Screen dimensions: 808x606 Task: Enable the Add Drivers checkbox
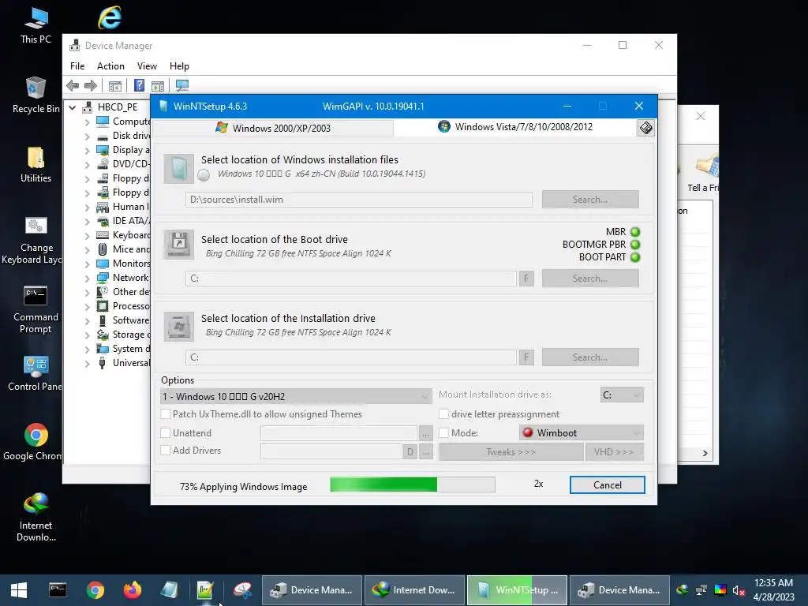point(166,450)
